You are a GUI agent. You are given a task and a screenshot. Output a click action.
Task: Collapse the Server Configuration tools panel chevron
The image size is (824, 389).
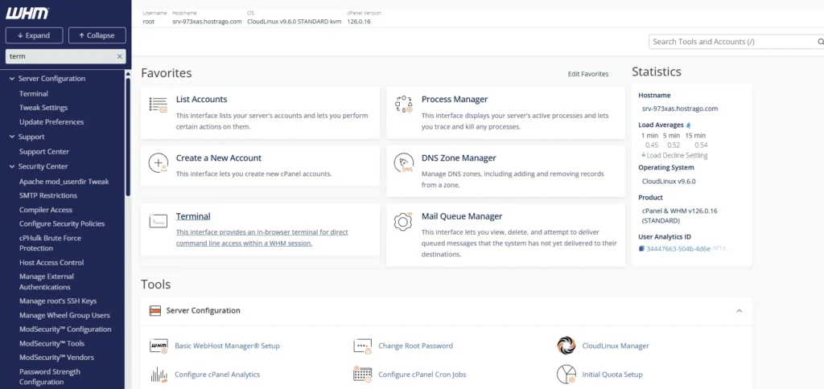click(x=739, y=311)
